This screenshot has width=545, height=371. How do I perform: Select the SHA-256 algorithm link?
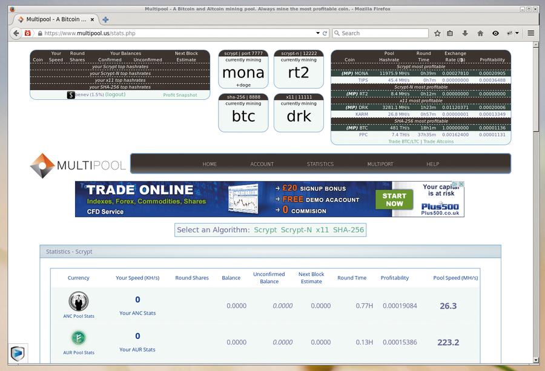(348, 229)
